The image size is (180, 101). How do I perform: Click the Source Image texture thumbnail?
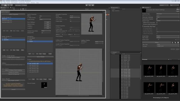[44, 85]
